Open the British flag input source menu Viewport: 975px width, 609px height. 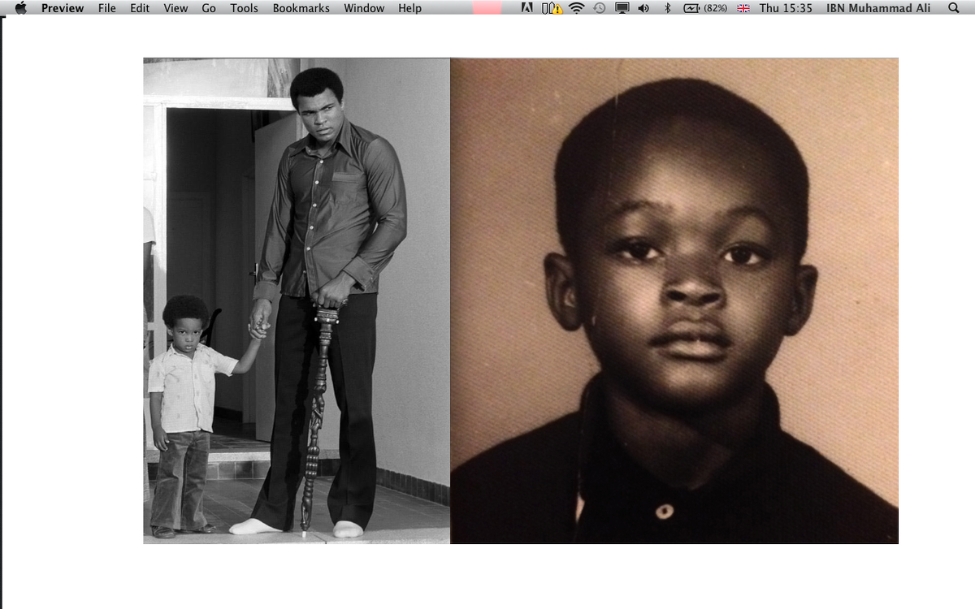pos(743,8)
